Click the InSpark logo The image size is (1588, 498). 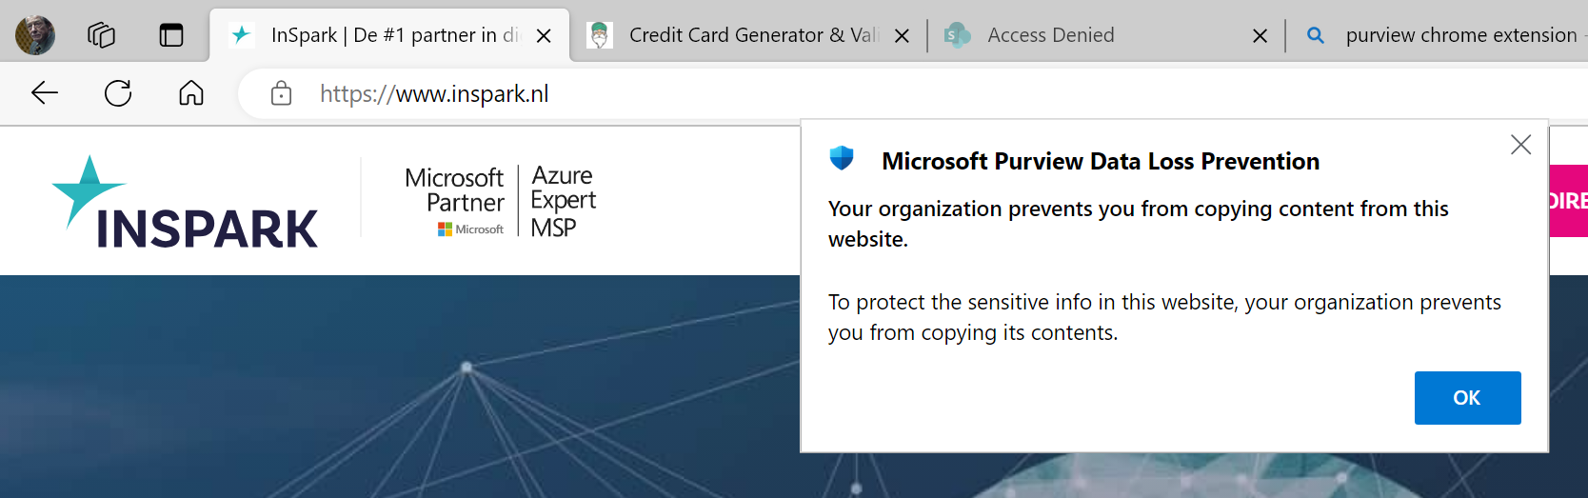pyautogui.click(x=186, y=204)
